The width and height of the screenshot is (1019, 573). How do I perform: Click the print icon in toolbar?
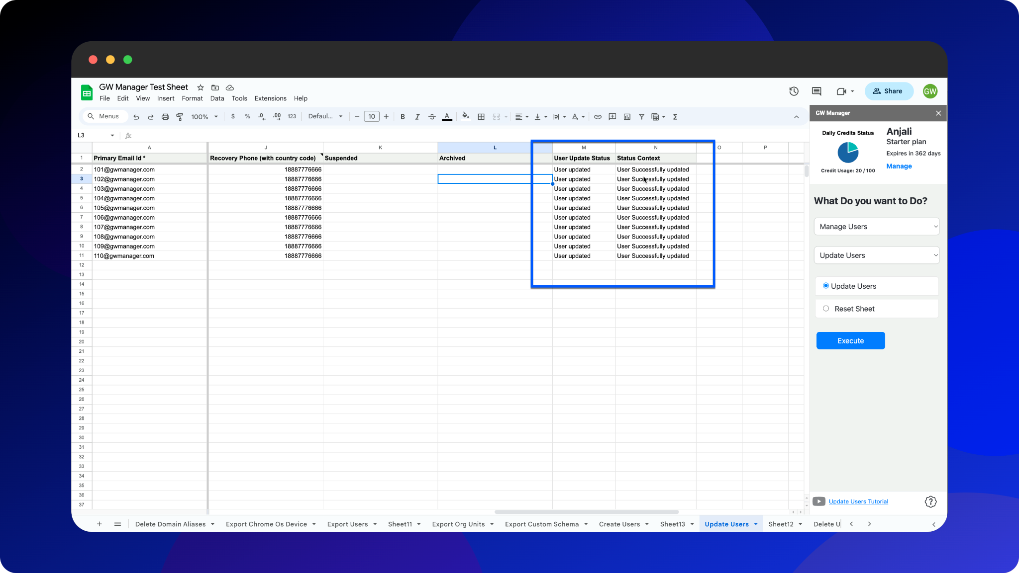(x=166, y=117)
